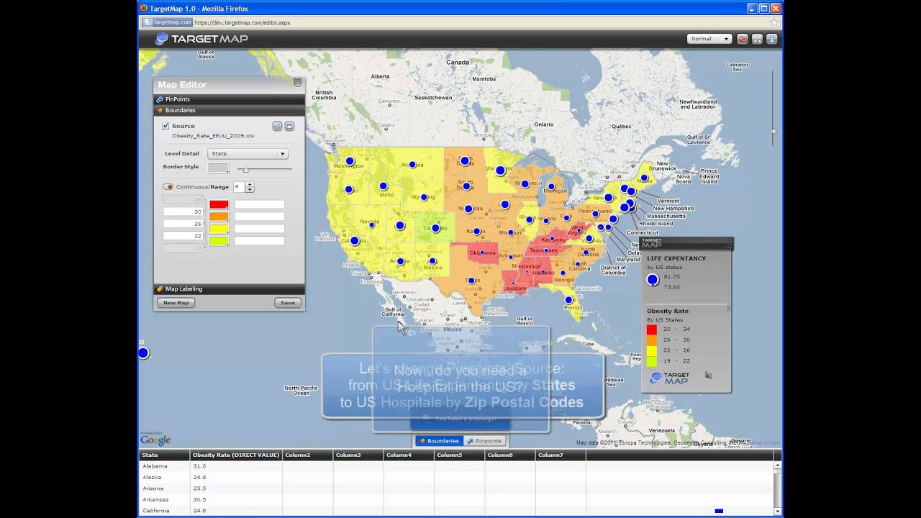The image size is (921, 518).
Task: Click the round Source data icon
Action: (x=277, y=126)
